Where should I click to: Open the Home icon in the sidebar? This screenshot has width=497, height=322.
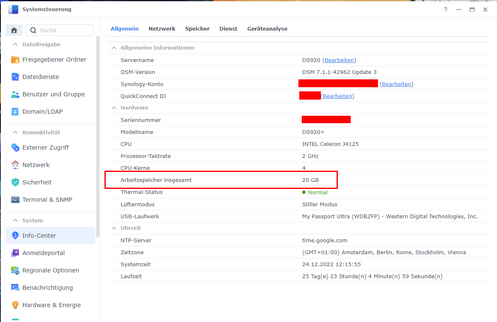coord(14,30)
